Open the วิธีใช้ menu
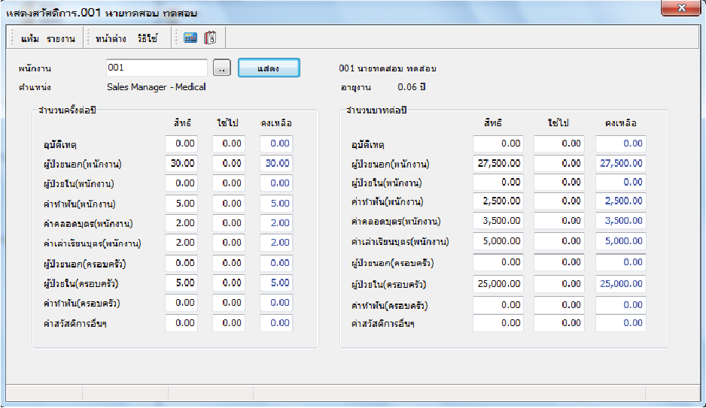Viewport: 706px width, 408px height. pos(148,38)
